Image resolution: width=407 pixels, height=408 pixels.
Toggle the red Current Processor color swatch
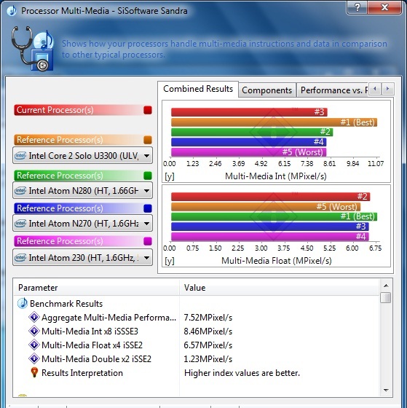coord(148,110)
